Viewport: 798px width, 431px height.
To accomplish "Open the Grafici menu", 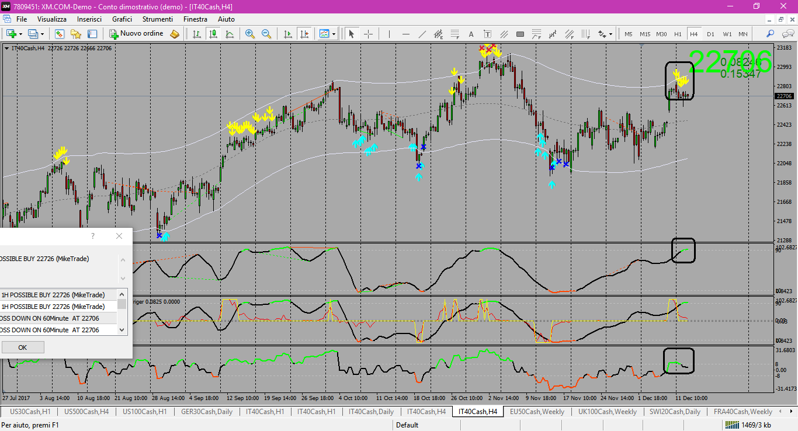I will click(122, 19).
